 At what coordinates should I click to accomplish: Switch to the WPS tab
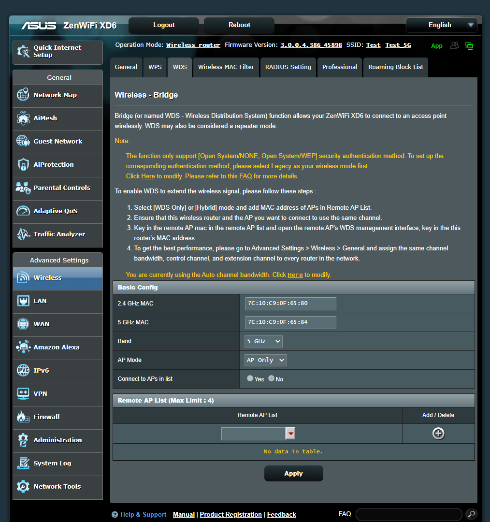click(x=155, y=67)
